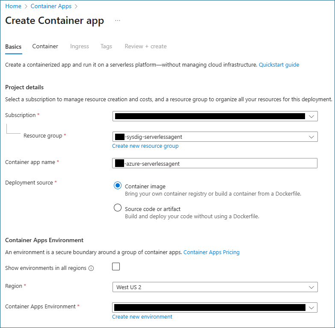Go to the Ingress tab

tap(80, 46)
